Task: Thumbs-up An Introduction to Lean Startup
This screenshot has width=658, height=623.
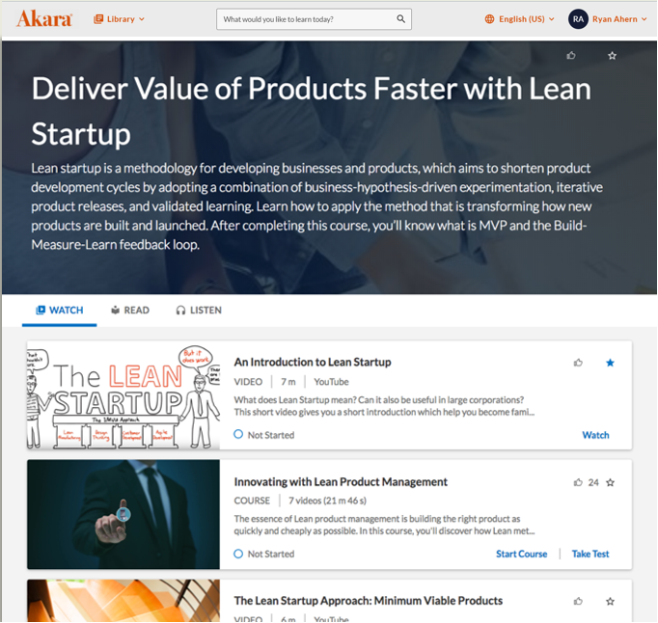Action: pyautogui.click(x=578, y=363)
